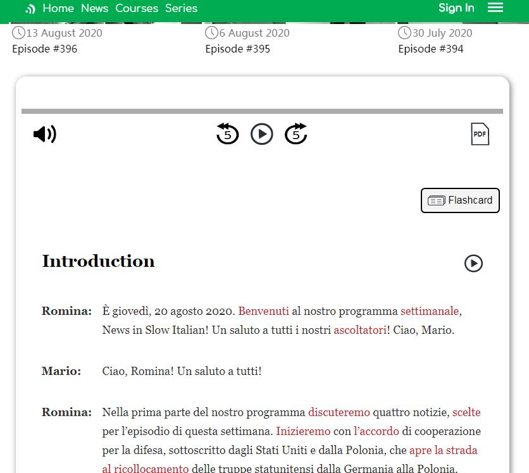This screenshot has height=473, width=529.
Task: Click the Sign In link
Action: tap(456, 8)
